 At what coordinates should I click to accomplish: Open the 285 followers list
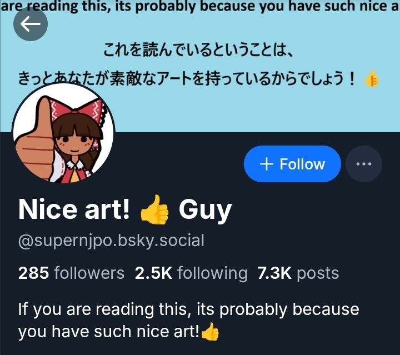72,273
